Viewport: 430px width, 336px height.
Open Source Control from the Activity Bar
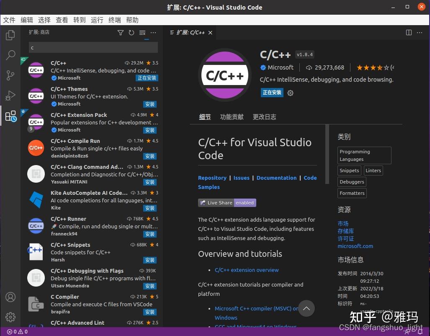pos(10,75)
